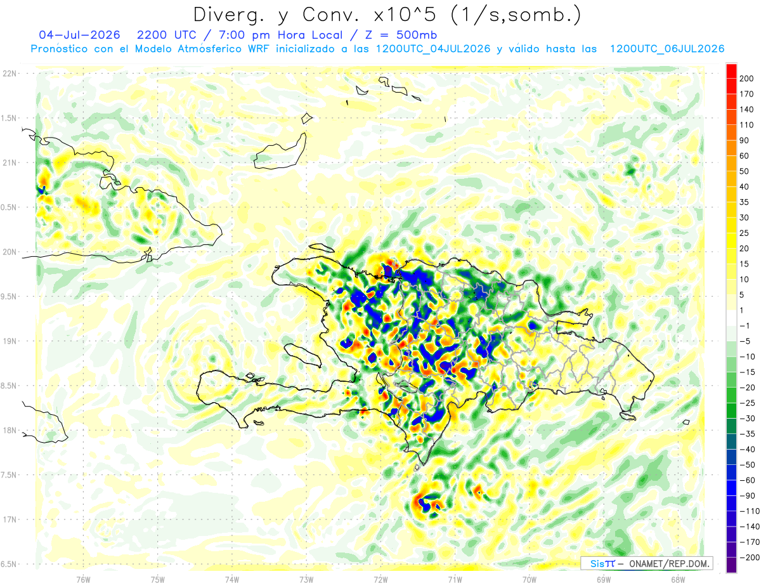Screen dimensions: 761x588
Task: Click the '9.5N' latitude axis label
Action: (10, 297)
